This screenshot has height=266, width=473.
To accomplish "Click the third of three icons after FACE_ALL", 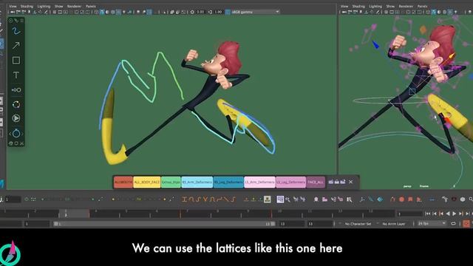I will 343,182.
